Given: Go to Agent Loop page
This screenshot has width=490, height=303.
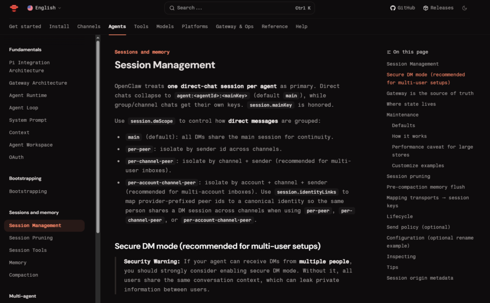Looking at the screenshot, I should click(x=23, y=108).
